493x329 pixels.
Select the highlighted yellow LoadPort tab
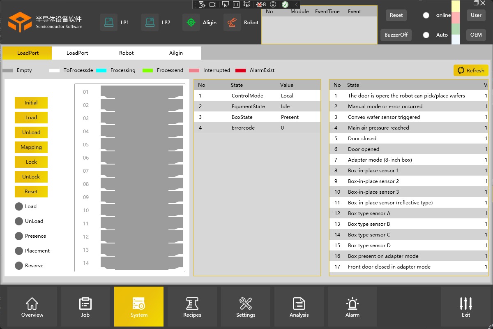(x=28, y=53)
